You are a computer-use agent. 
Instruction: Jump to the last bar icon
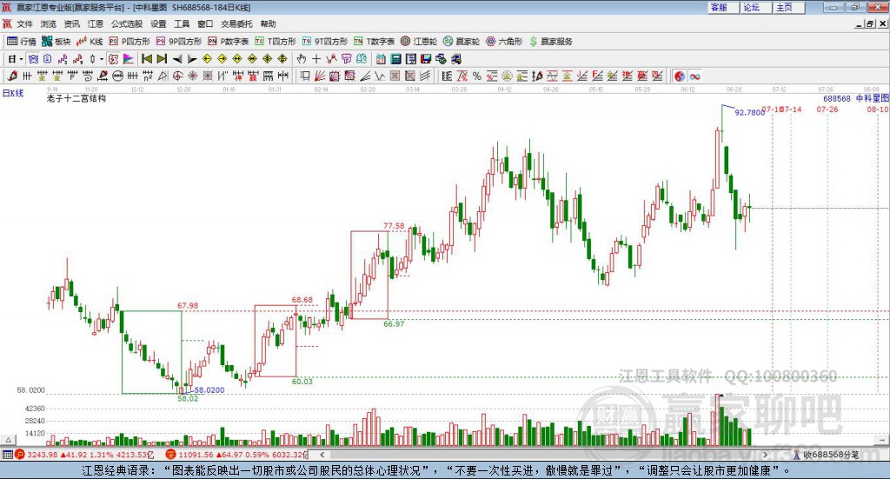(162, 59)
